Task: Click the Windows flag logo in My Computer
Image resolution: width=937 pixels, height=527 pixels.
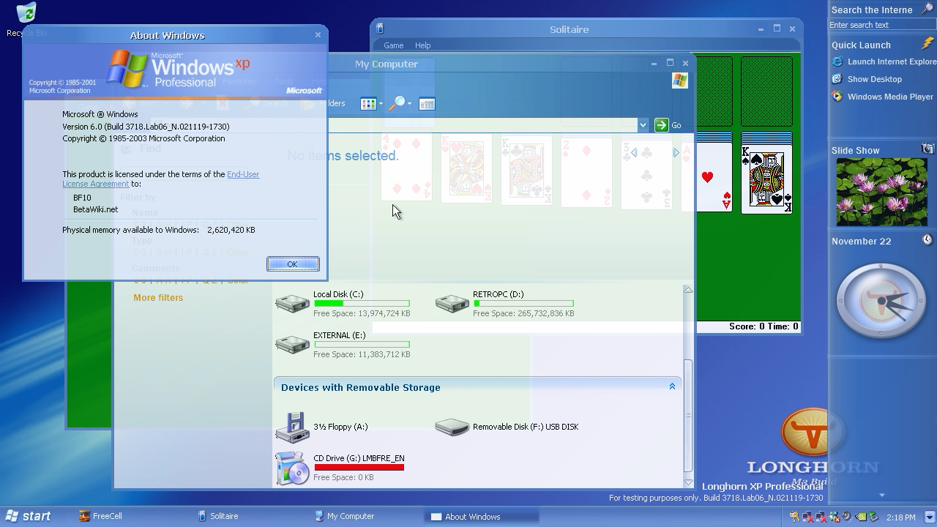Action: click(x=680, y=81)
